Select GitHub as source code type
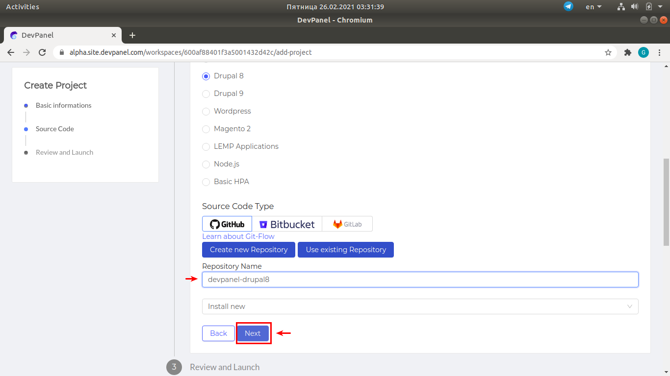The width and height of the screenshot is (670, 376). (227, 224)
